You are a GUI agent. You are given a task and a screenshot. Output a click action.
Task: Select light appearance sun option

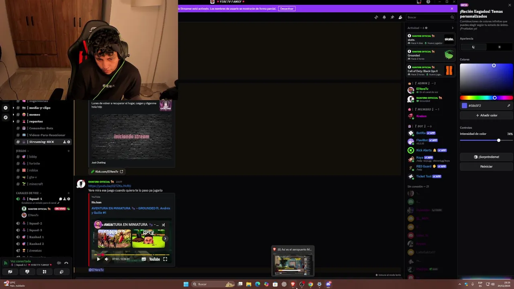[x=499, y=47]
